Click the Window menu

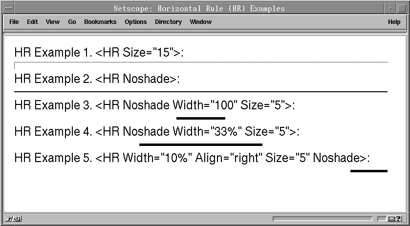200,22
